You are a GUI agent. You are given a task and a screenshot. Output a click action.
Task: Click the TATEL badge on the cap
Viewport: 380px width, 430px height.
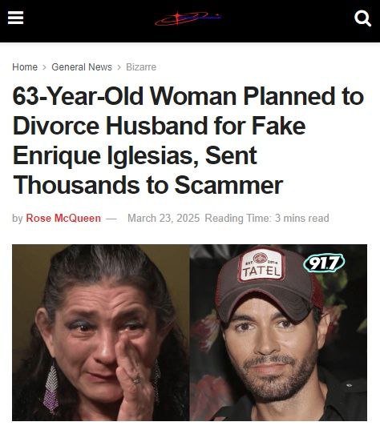pyautogui.click(x=261, y=266)
